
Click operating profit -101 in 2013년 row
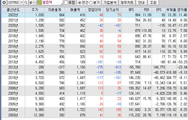100,62
